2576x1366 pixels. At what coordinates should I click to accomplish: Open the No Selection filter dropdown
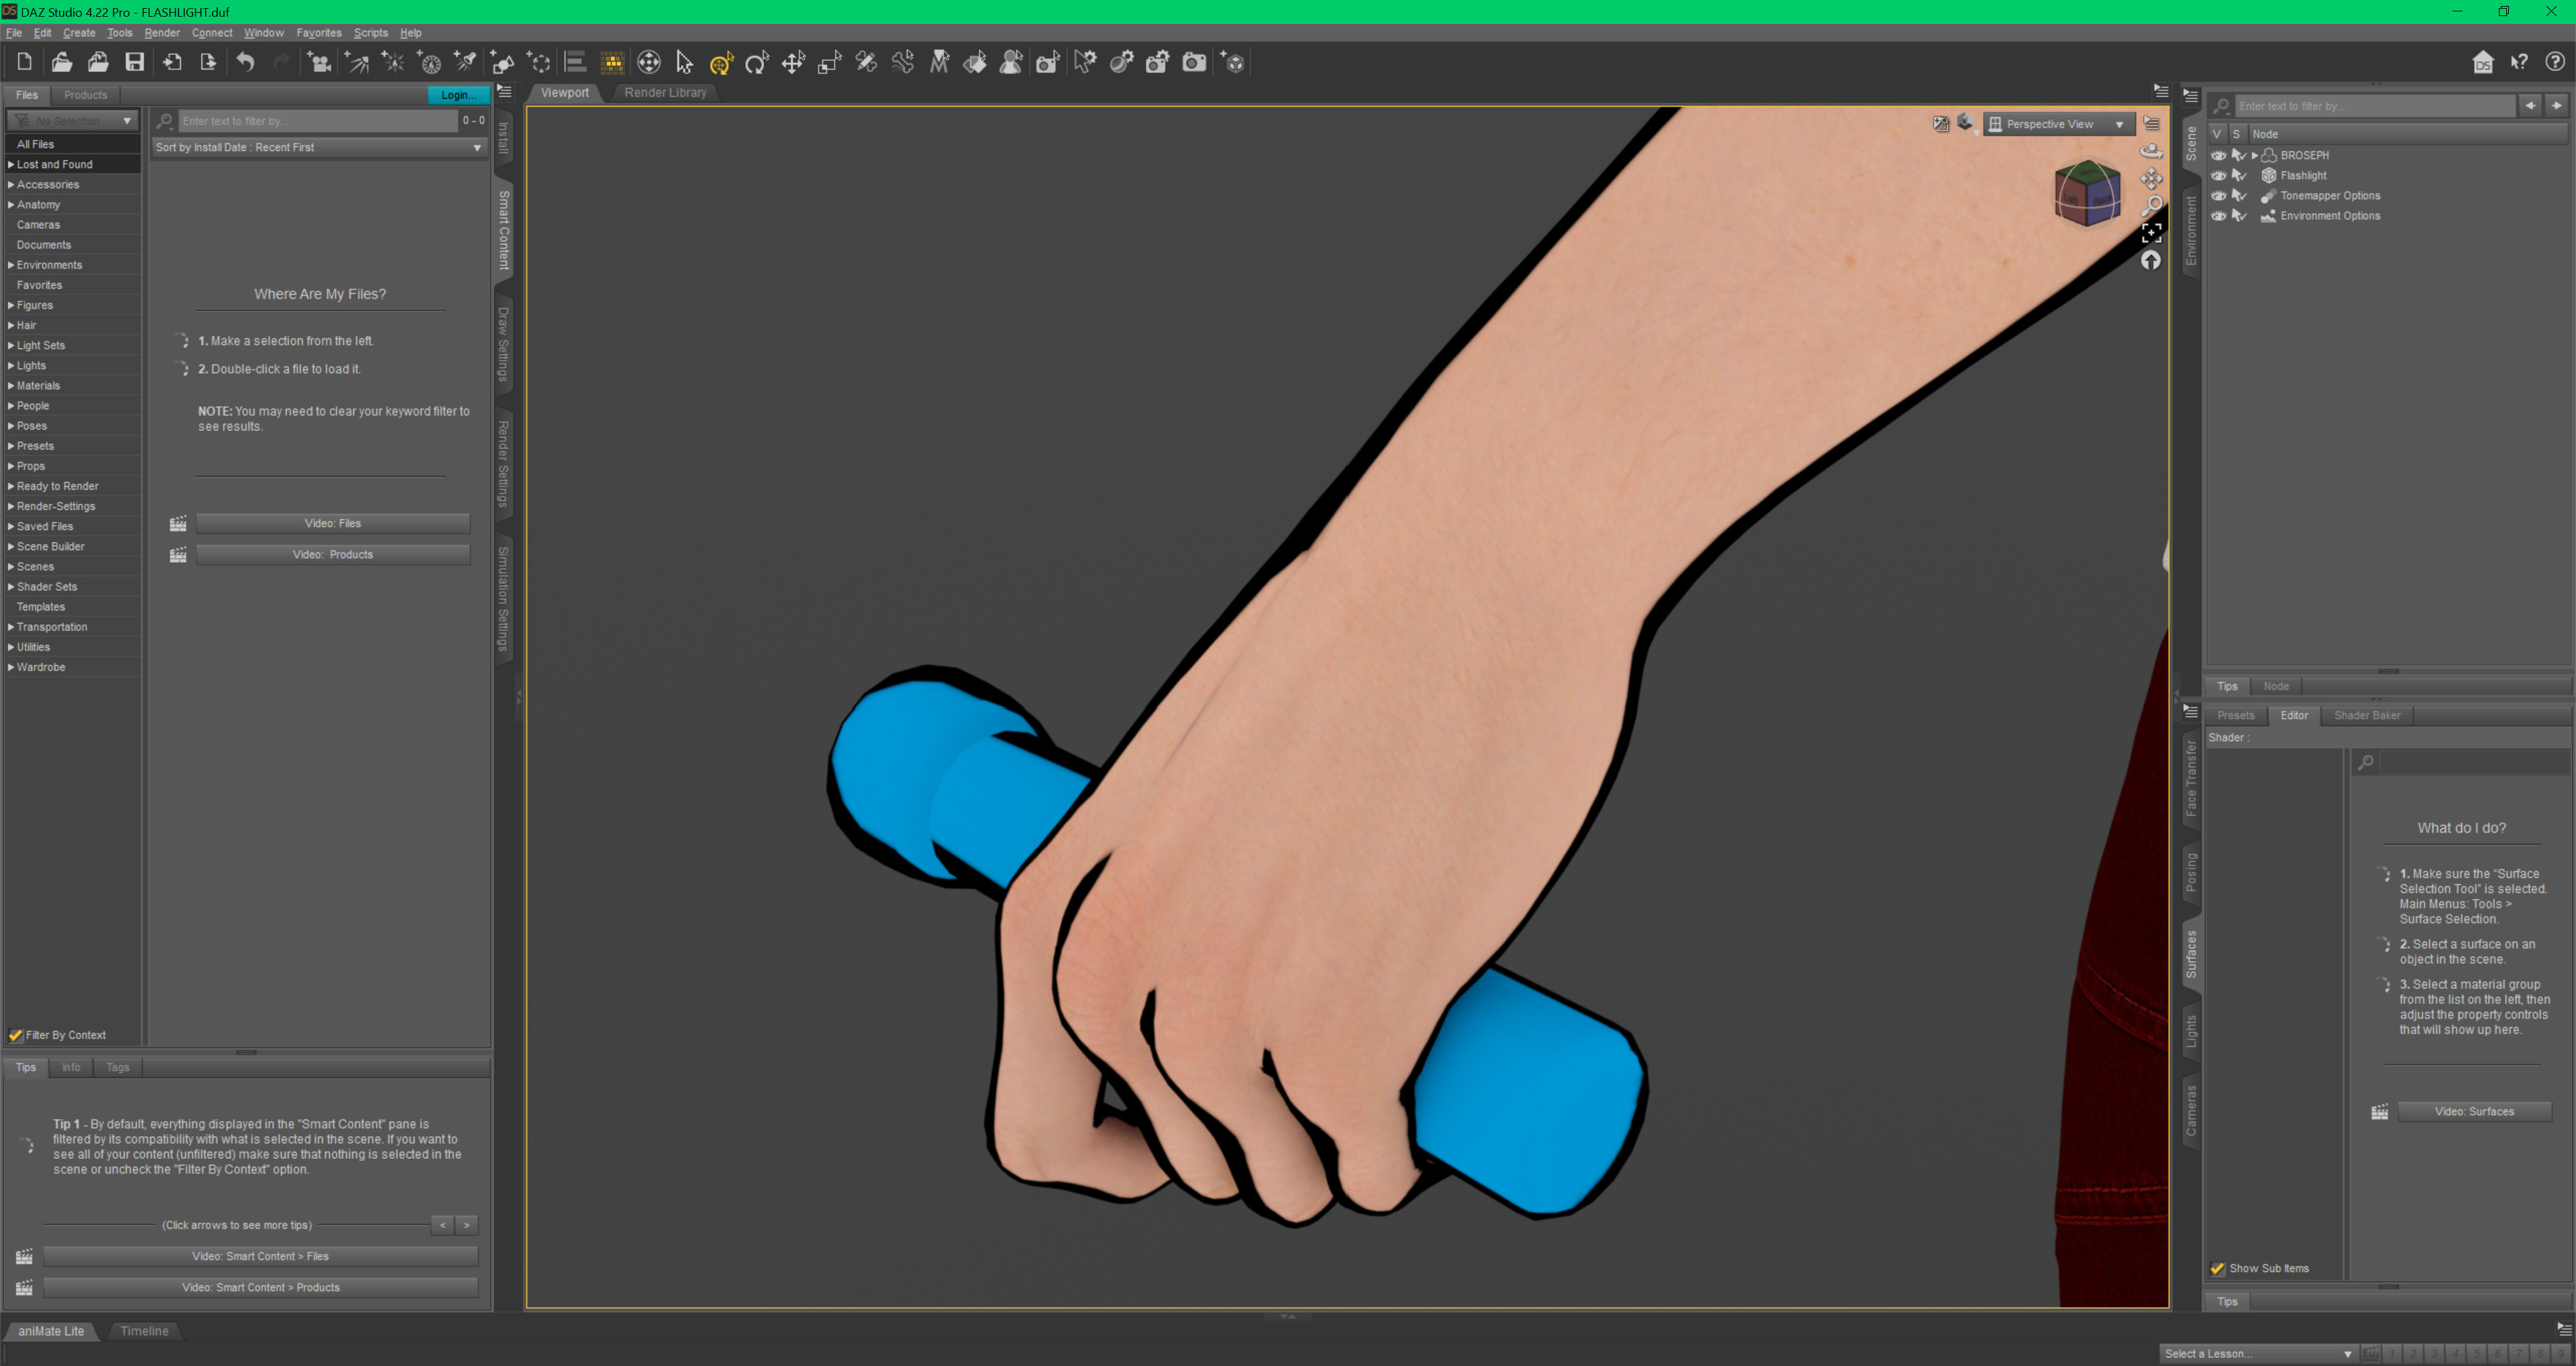[73, 121]
